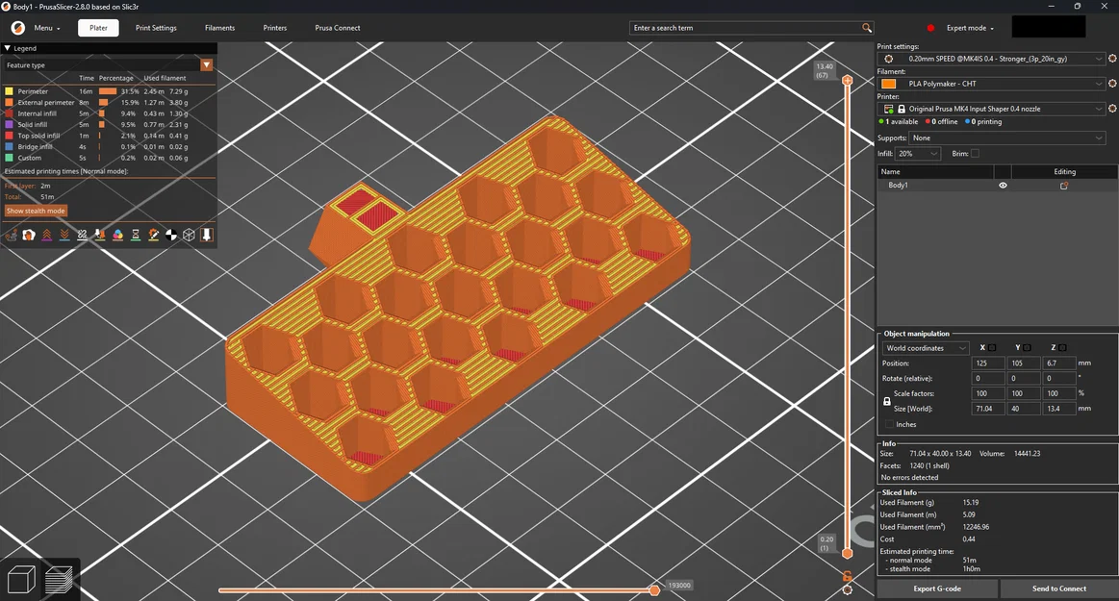
Task: Toggle Top solid infill feature in legend
Action: pos(96,136)
